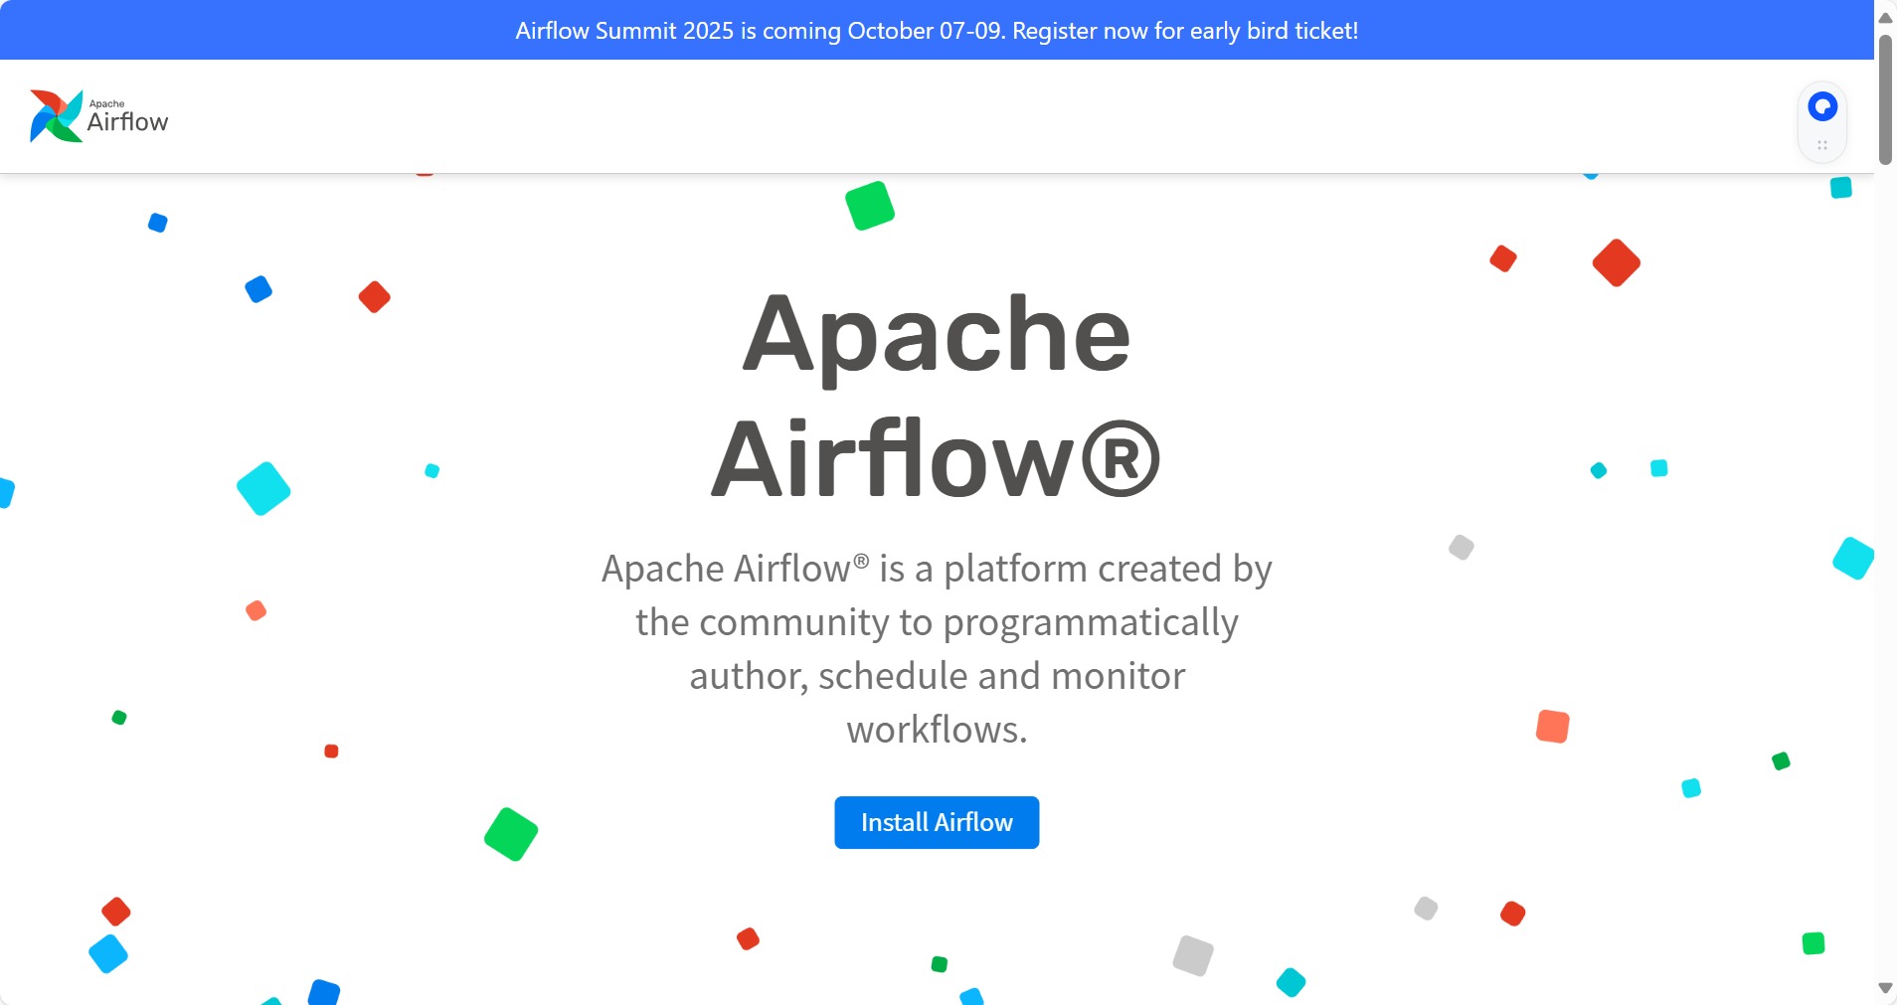Open the blue chat assistant widget icon
The image size is (1897, 1005).
pyautogui.click(x=1822, y=106)
